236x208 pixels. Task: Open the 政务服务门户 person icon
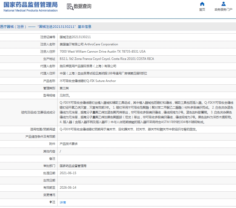click(x=224, y=4)
